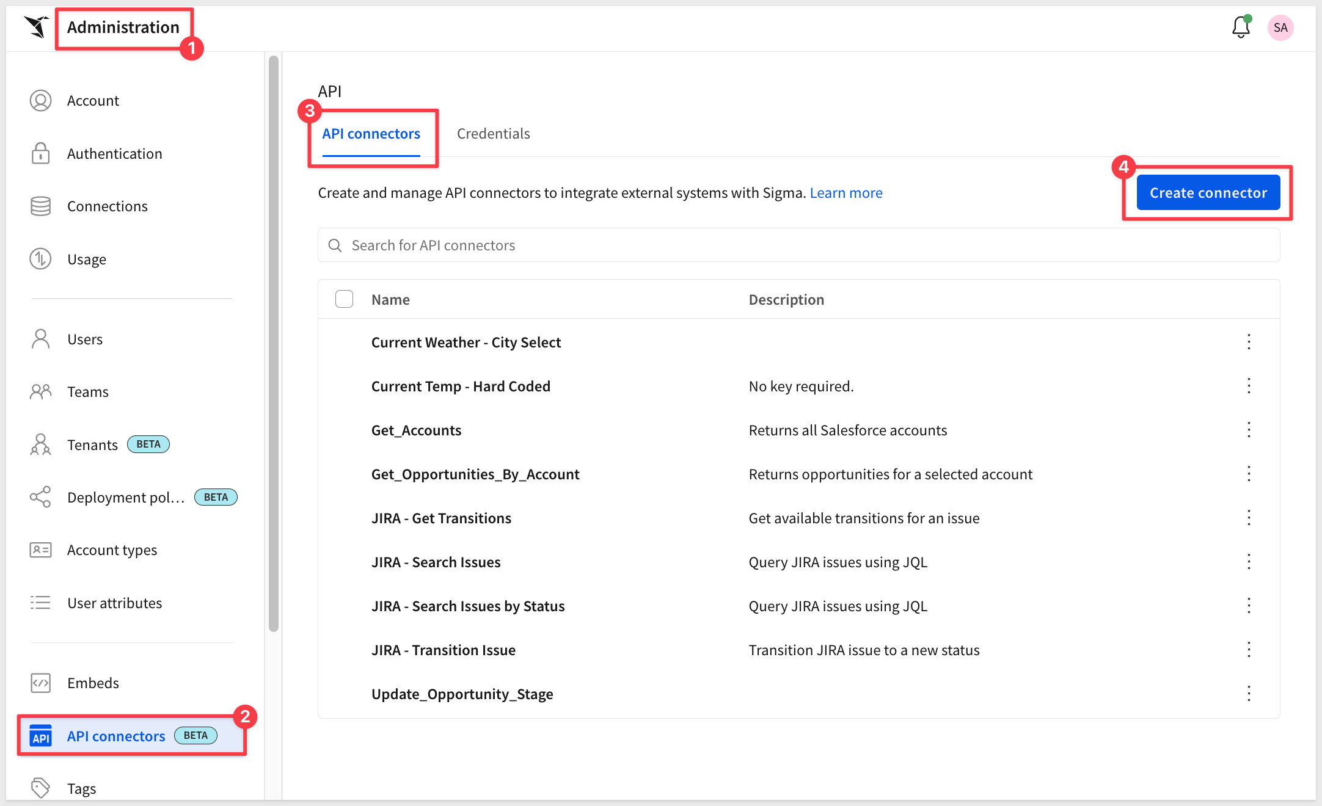Open options menu for Current Weather - City Select
The image size is (1322, 806).
tap(1249, 342)
